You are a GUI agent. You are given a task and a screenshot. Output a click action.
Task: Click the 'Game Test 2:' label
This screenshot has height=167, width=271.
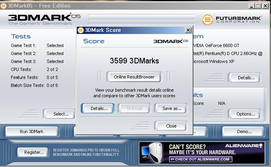point(23,53)
